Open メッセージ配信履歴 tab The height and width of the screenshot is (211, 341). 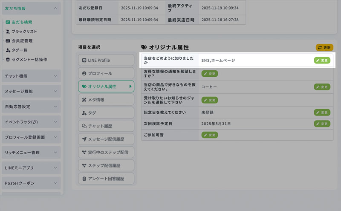click(106, 139)
